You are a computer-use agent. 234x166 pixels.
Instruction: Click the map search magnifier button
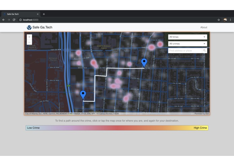coord(204,51)
